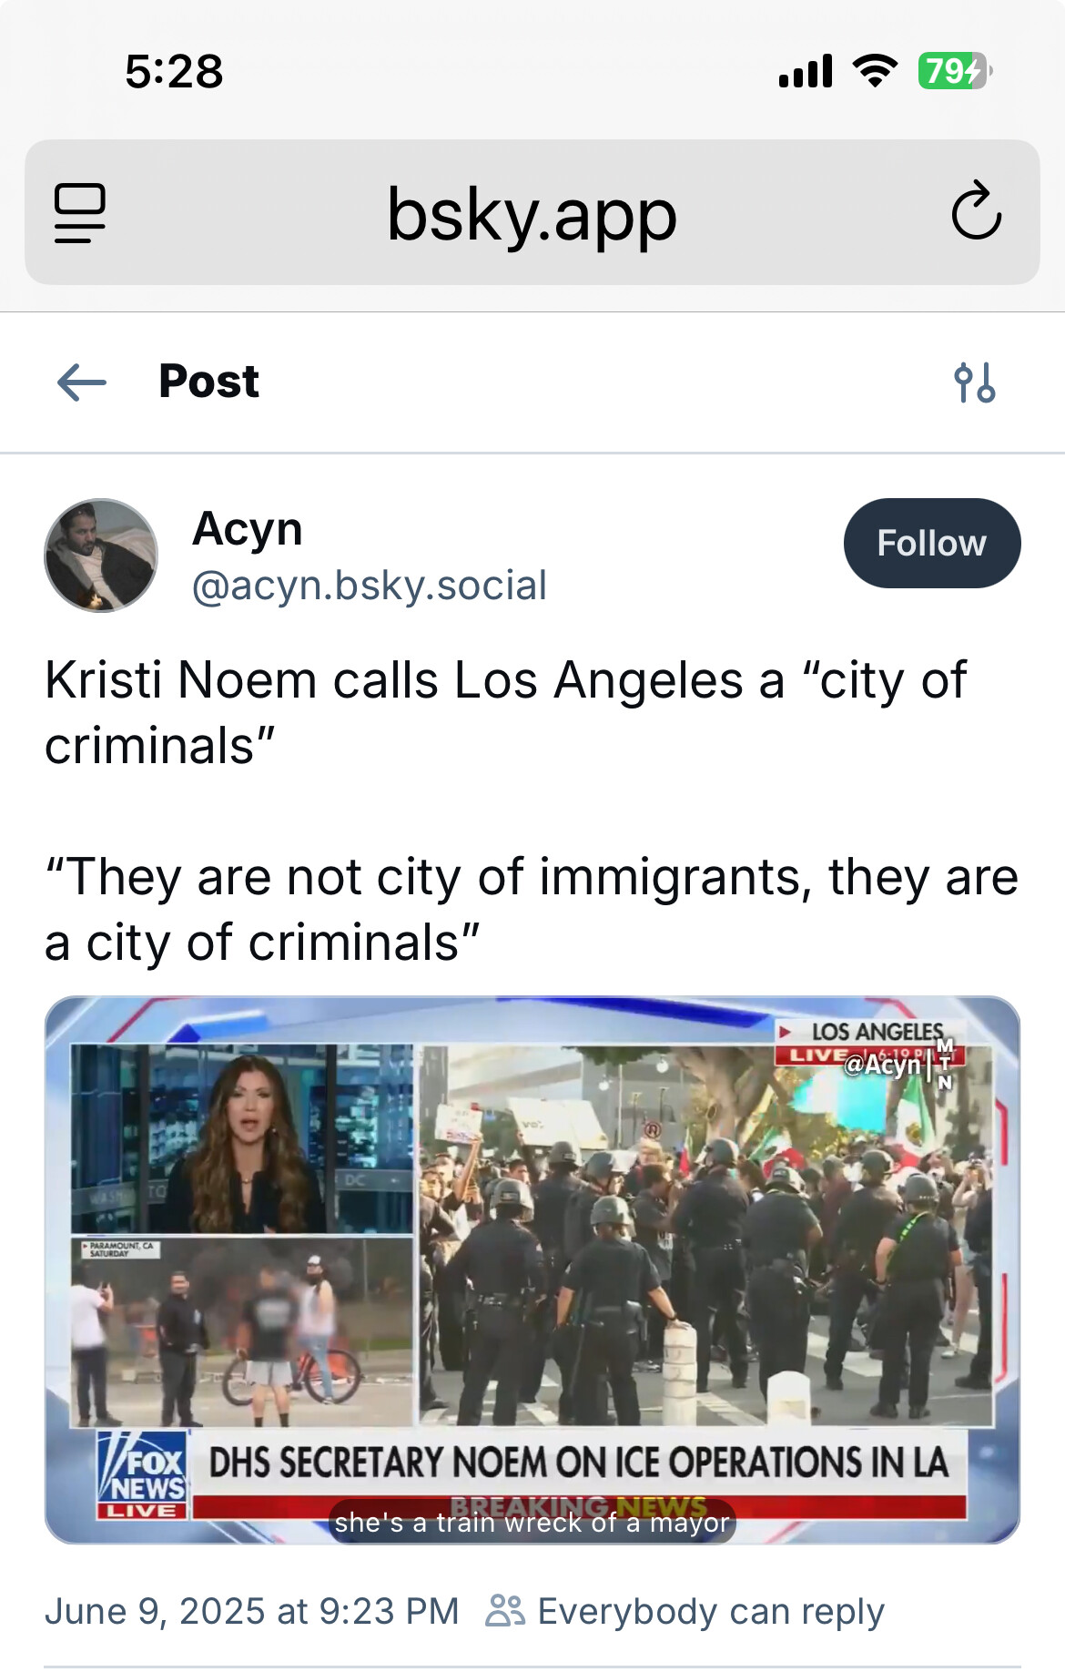The width and height of the screenshot is (1065, 1672).
Task: Tap the Acyn display name
Action: 248,530
